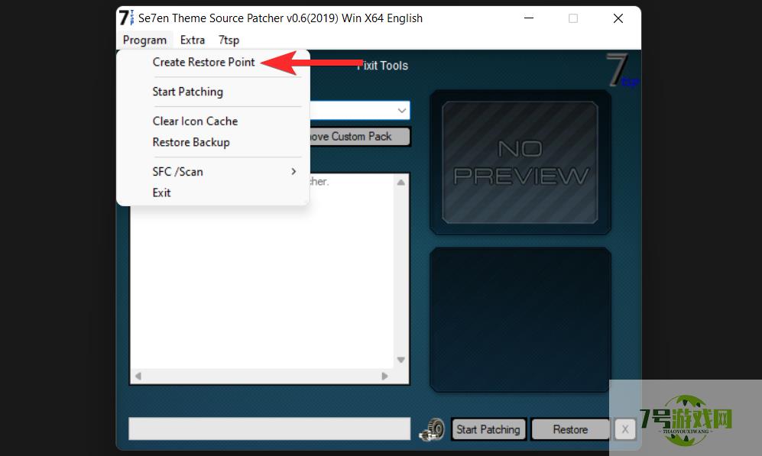
Task: Click the Start Patching bottom button
Action: point(488,429)
